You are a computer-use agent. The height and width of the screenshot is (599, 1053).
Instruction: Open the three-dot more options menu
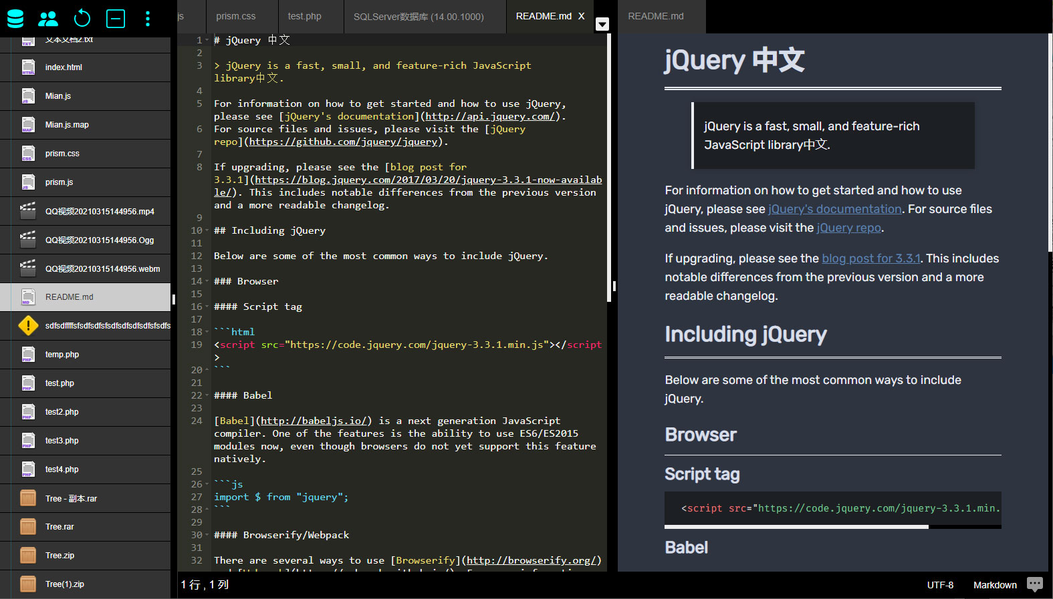pos(148,18)
